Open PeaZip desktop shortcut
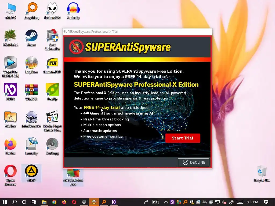 point(52,92)
